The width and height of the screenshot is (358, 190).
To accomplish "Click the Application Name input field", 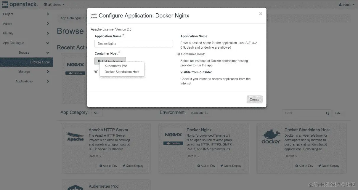I will tap(134, 44).
